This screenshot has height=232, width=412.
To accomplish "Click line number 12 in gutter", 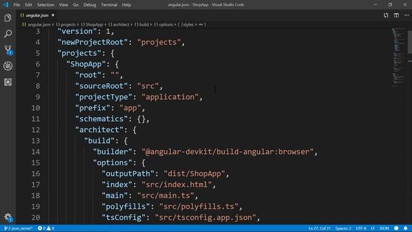I will 36,130.
